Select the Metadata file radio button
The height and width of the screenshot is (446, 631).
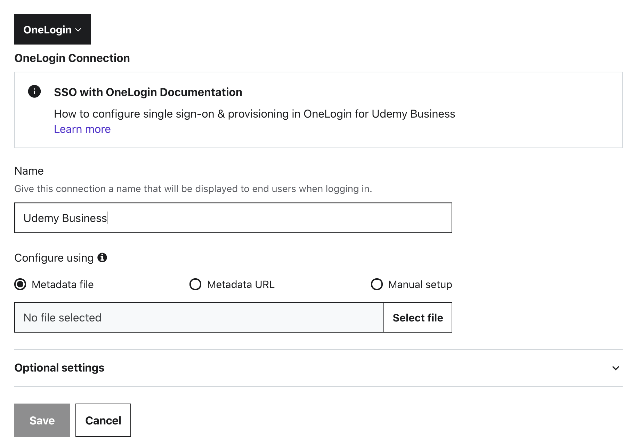coord(20,284)
